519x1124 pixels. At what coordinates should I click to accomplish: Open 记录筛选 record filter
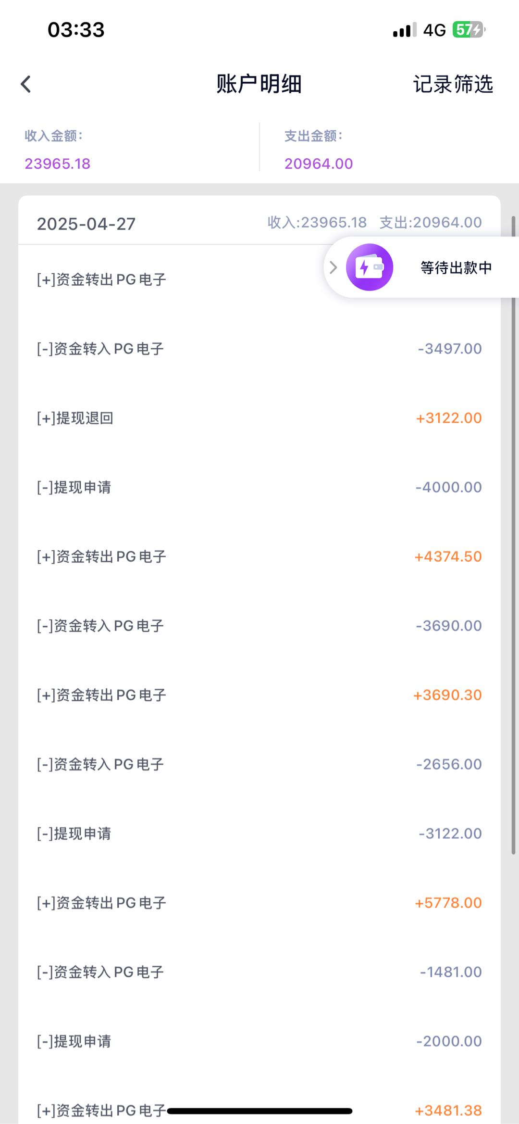453,84
